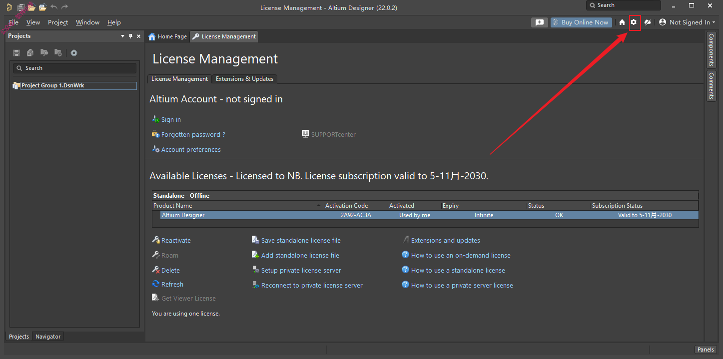Click the Save All icon in title bar
This screenshot has height=359, width=723.
tap(20, 7)
